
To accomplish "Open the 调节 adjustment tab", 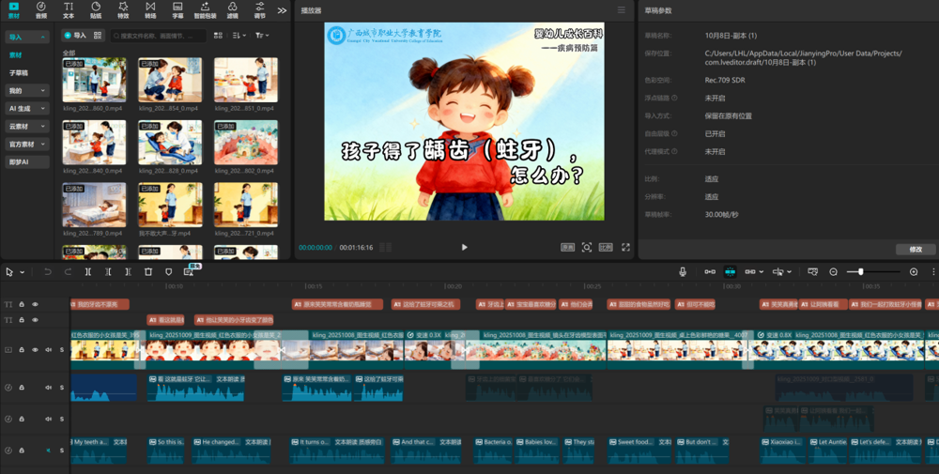I will coord(260,10).
